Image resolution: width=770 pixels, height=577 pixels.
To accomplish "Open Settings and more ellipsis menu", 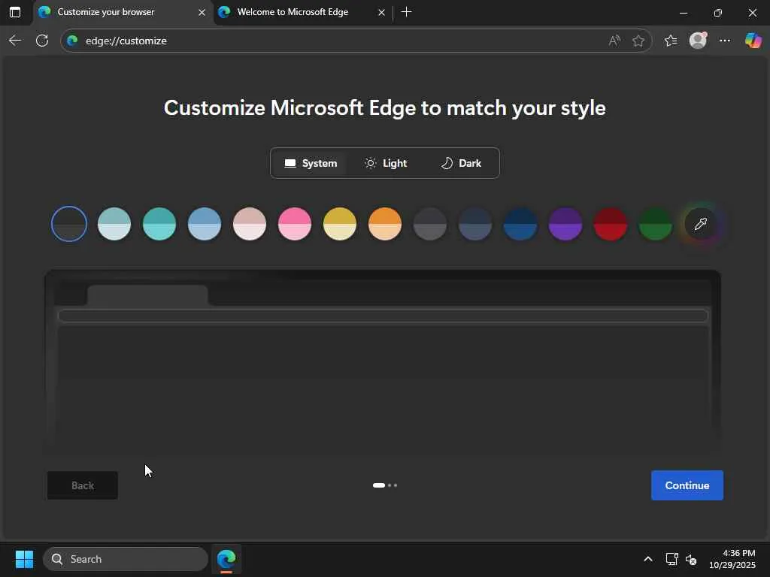I will pyautogui.click(x=725, y=41).
